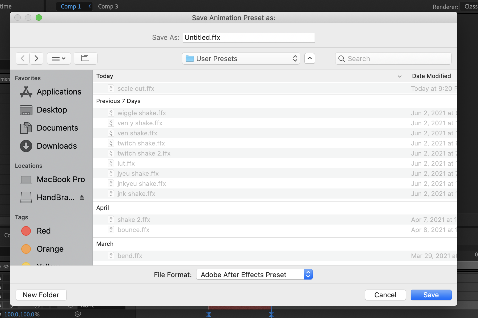Switch to the Comp 3 tab
Screen dimensions: 478x318
[108, 6]
